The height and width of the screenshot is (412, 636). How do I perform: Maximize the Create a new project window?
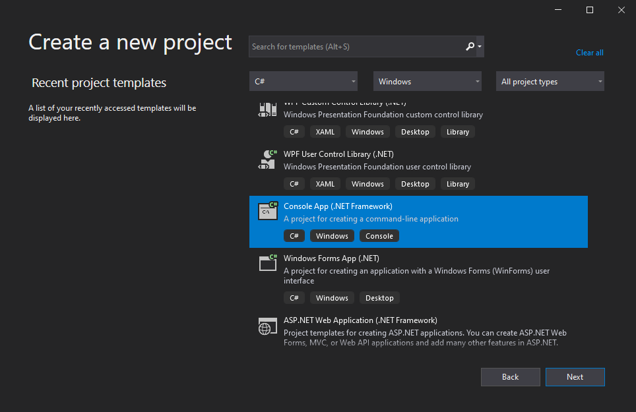[x=590, y=10]
